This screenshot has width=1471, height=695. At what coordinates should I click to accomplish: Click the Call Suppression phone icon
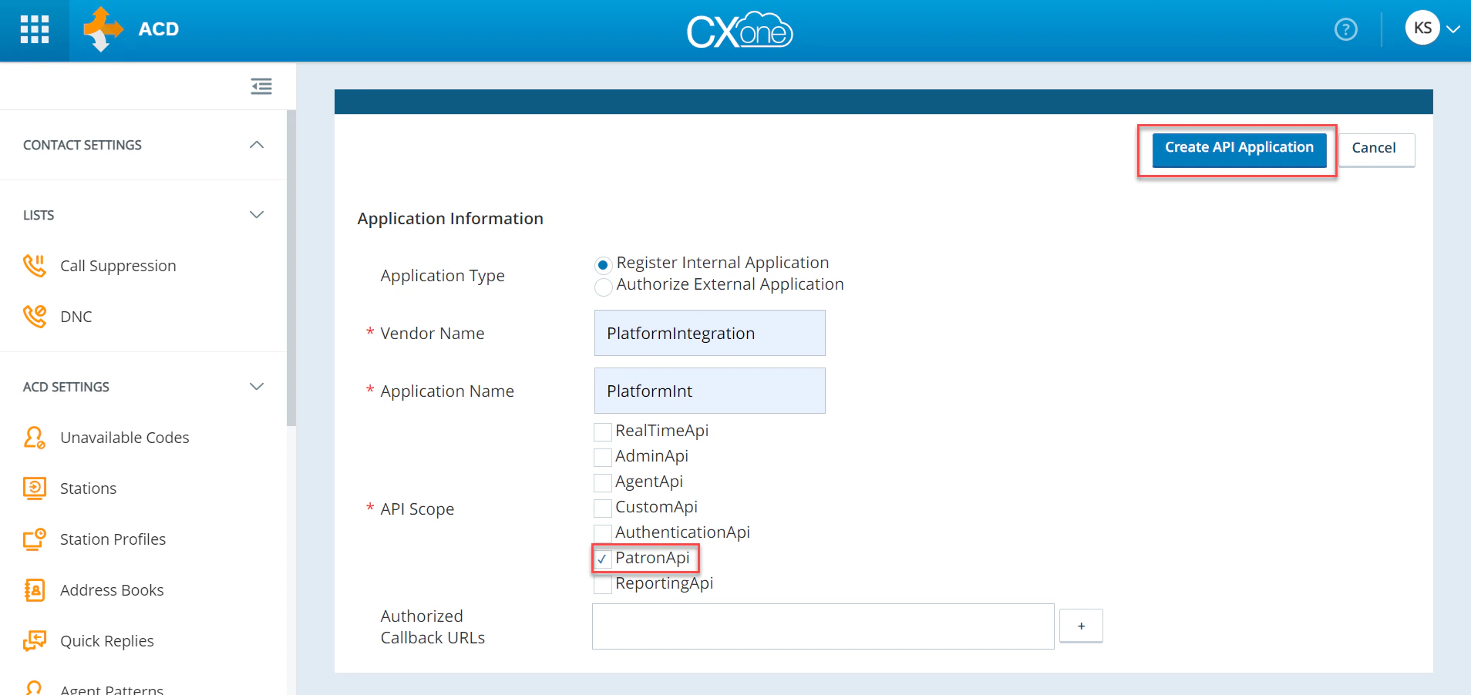point(35,266)
